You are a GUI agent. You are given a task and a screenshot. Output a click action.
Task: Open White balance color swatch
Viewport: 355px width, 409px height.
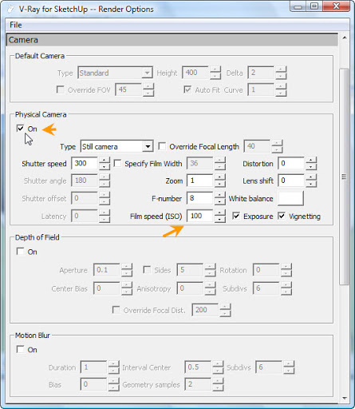click(x=290, y=198)
